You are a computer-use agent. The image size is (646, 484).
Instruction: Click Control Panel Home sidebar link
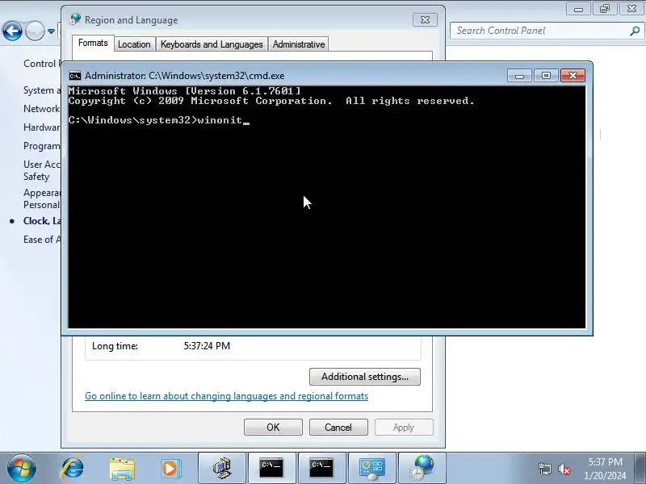coord(42,64)
